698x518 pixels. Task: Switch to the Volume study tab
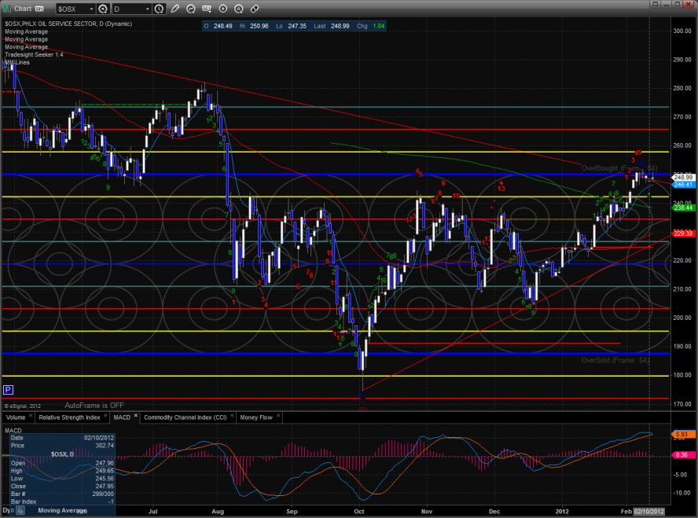(x=16, y=417)
